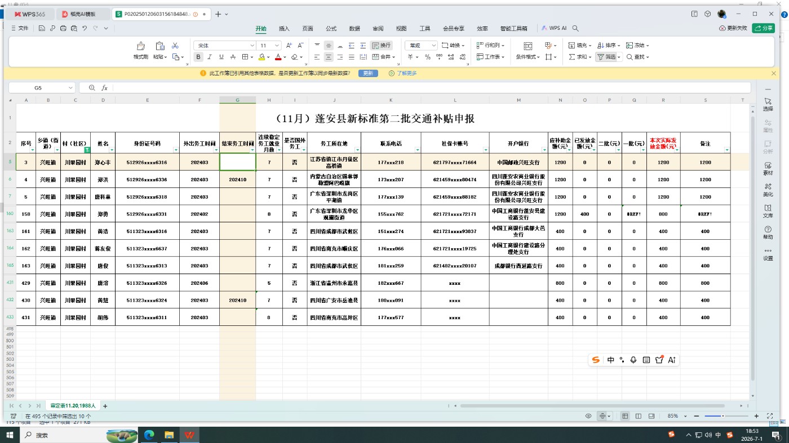Click the fx insert function icon

(104, 88)
